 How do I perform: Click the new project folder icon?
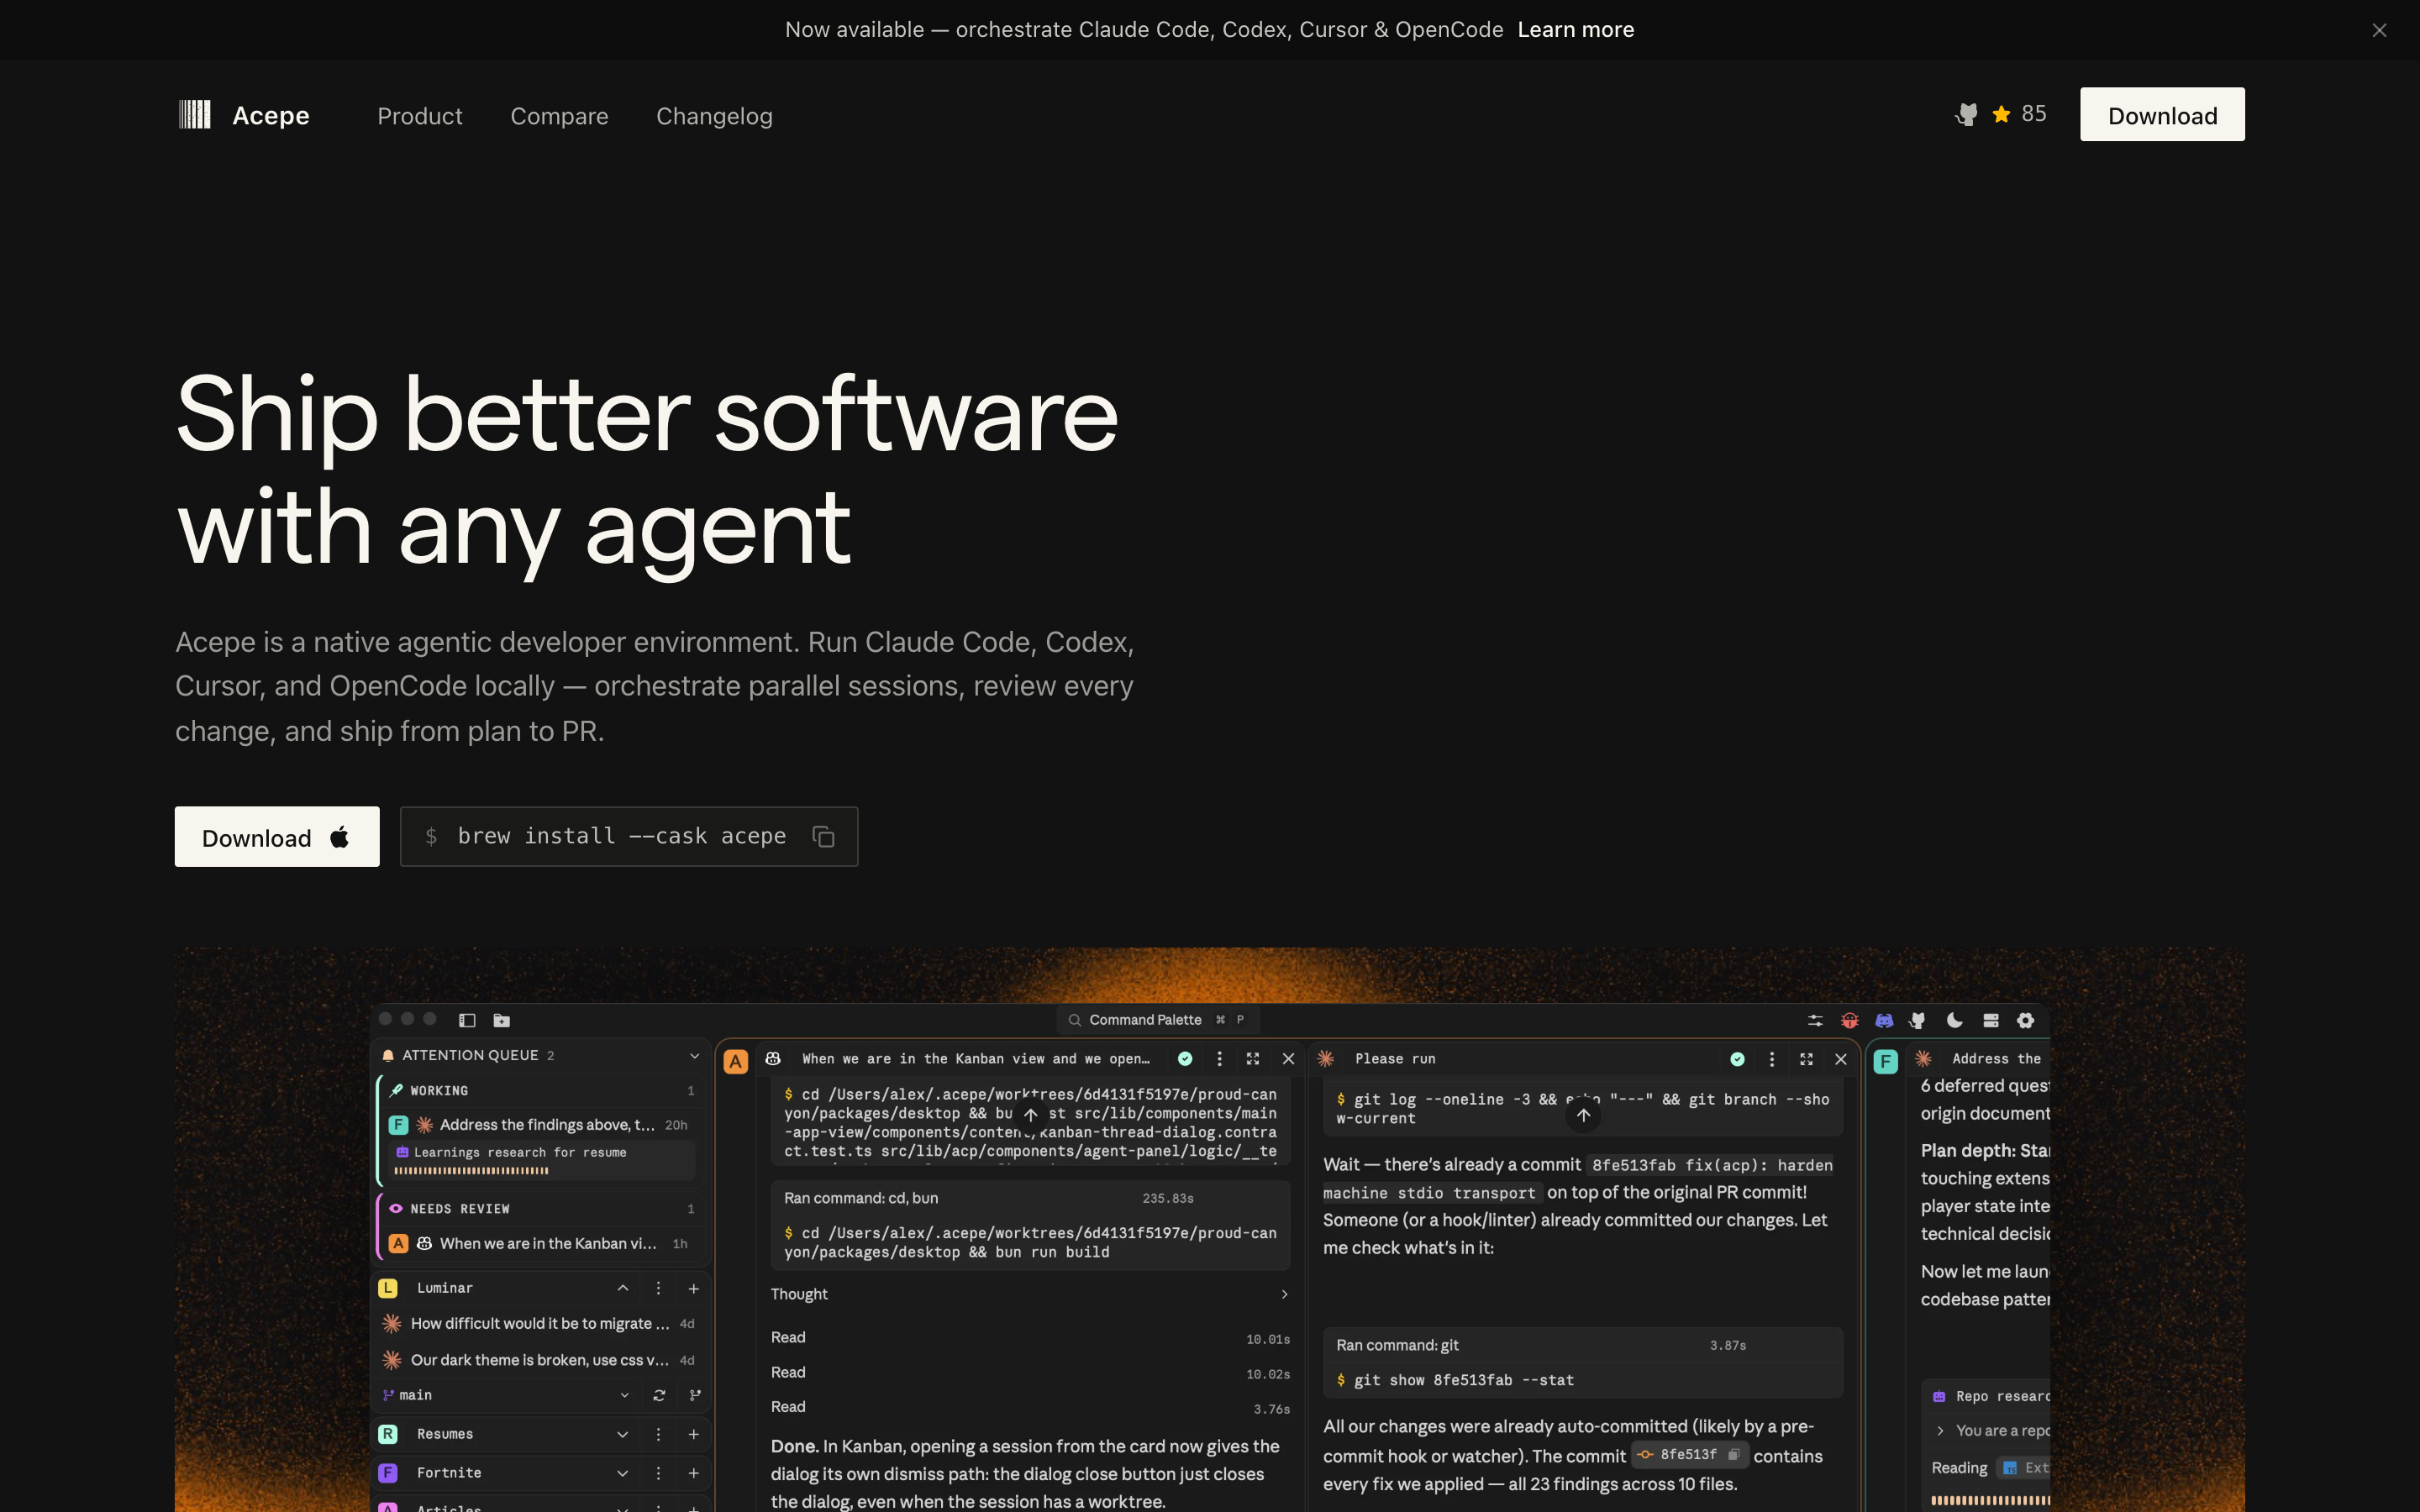pos(502,1020)
